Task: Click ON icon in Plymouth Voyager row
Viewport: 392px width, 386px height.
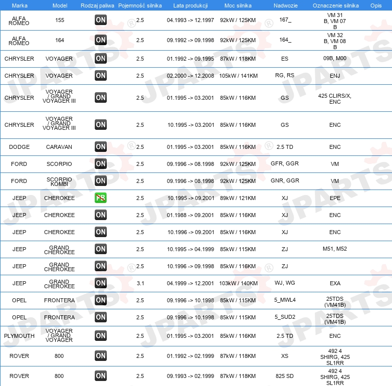Action: (x=101, y=336)
